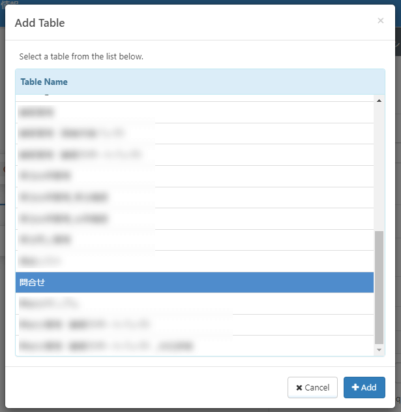Image resolution: width=401 pixels, height=412 pixels.
Task: Click the plus icon on Add button
Action: (x=355, y=387)
